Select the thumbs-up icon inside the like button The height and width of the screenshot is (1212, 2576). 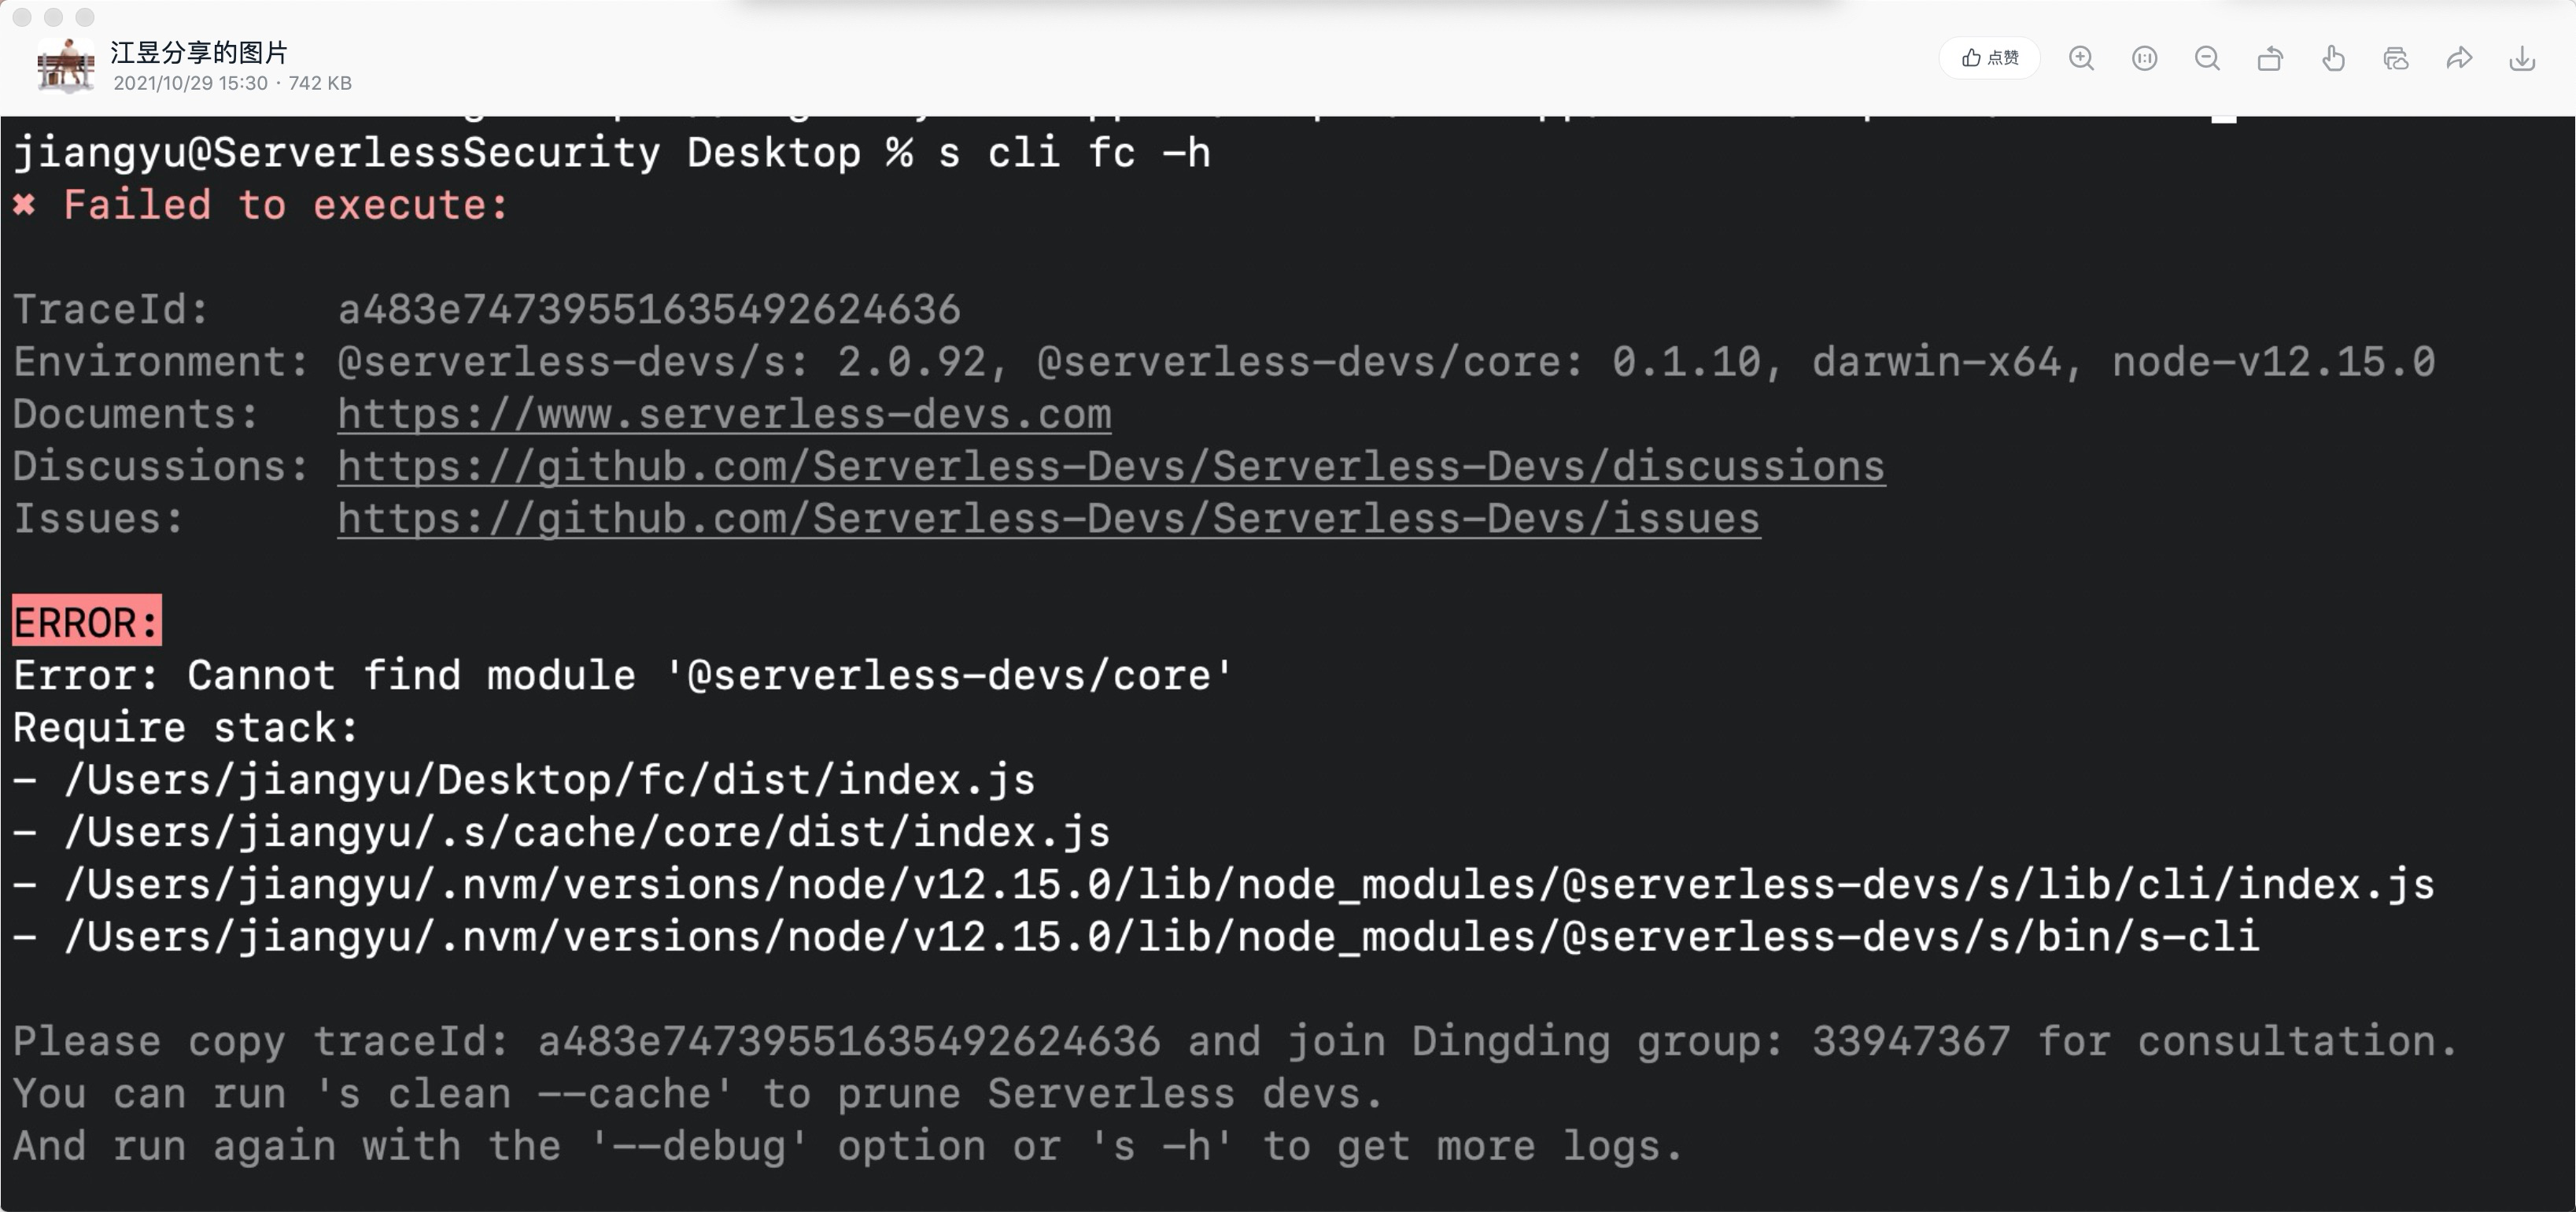tap(1970, 58)
